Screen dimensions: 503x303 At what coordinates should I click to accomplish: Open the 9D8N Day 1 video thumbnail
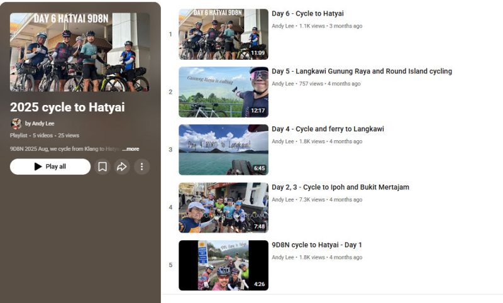(223, 265)
